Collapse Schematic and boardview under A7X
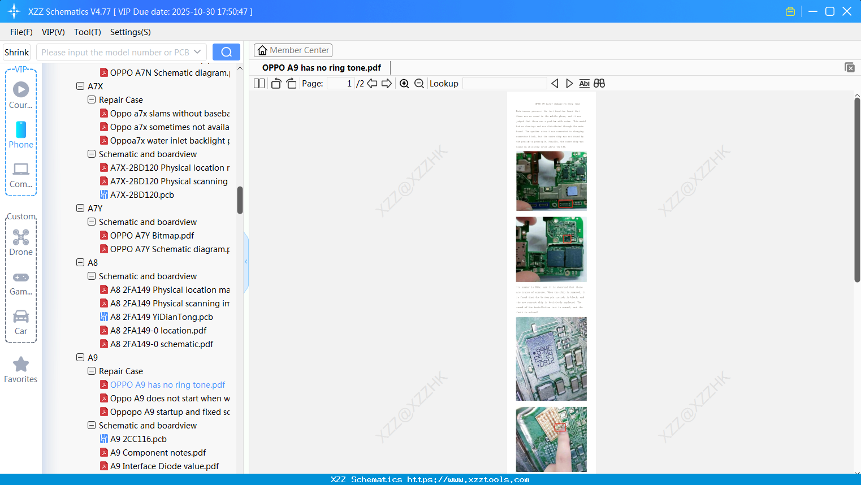861x485 pixels. coord(92,154)
